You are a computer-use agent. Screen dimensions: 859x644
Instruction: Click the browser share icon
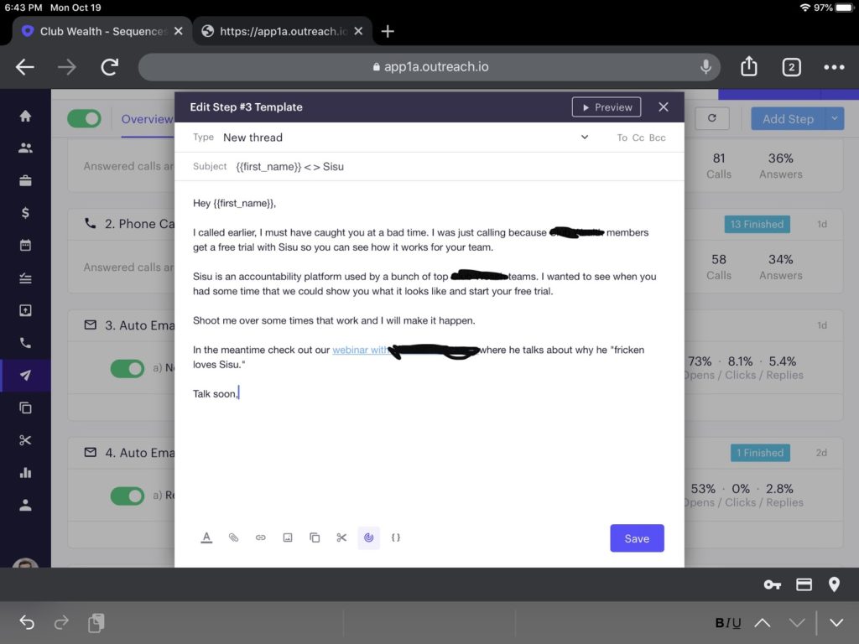749,66
